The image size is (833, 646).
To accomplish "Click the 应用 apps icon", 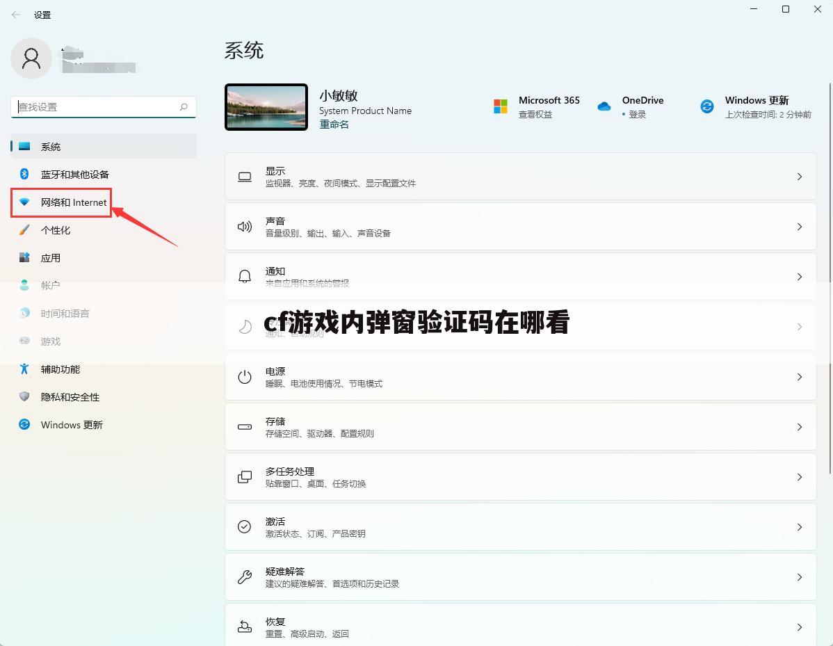I will [24, 258].
